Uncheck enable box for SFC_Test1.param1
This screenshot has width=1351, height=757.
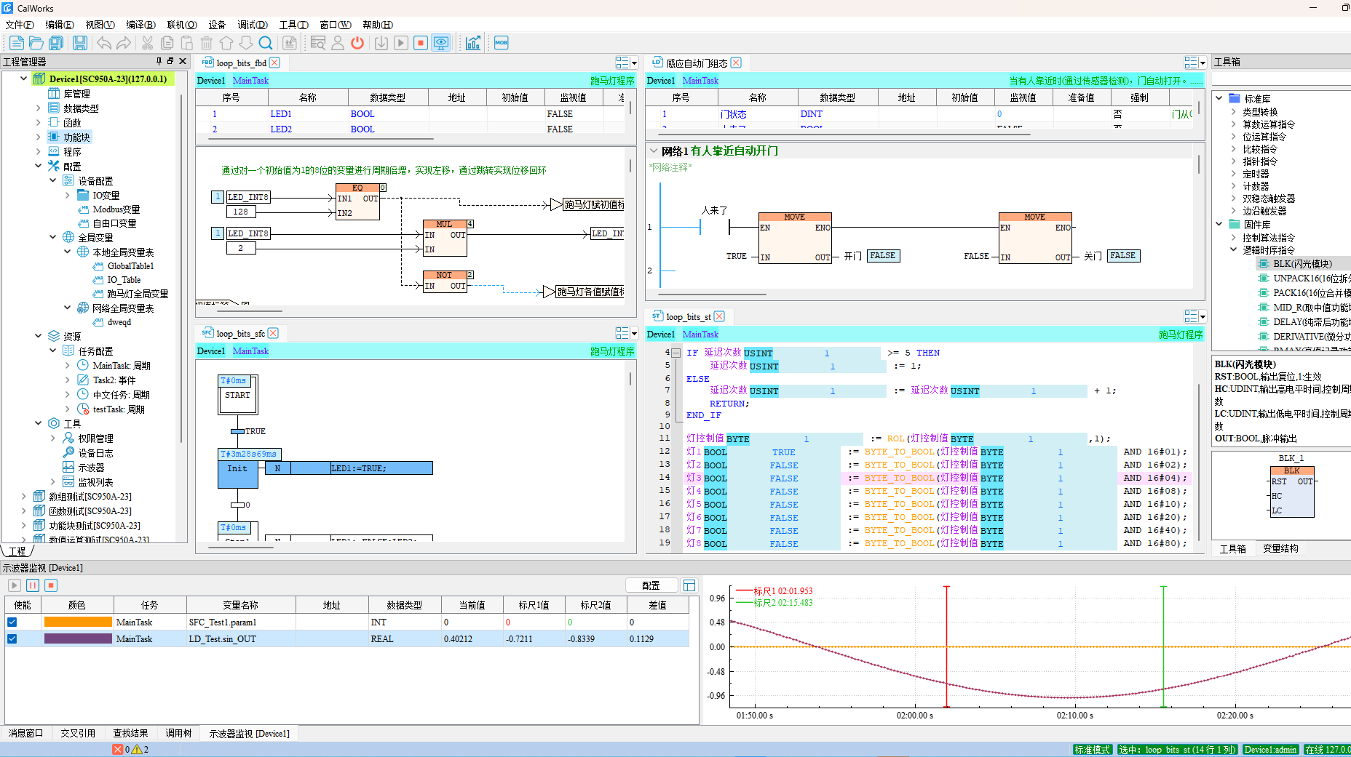tap(12, 622)
